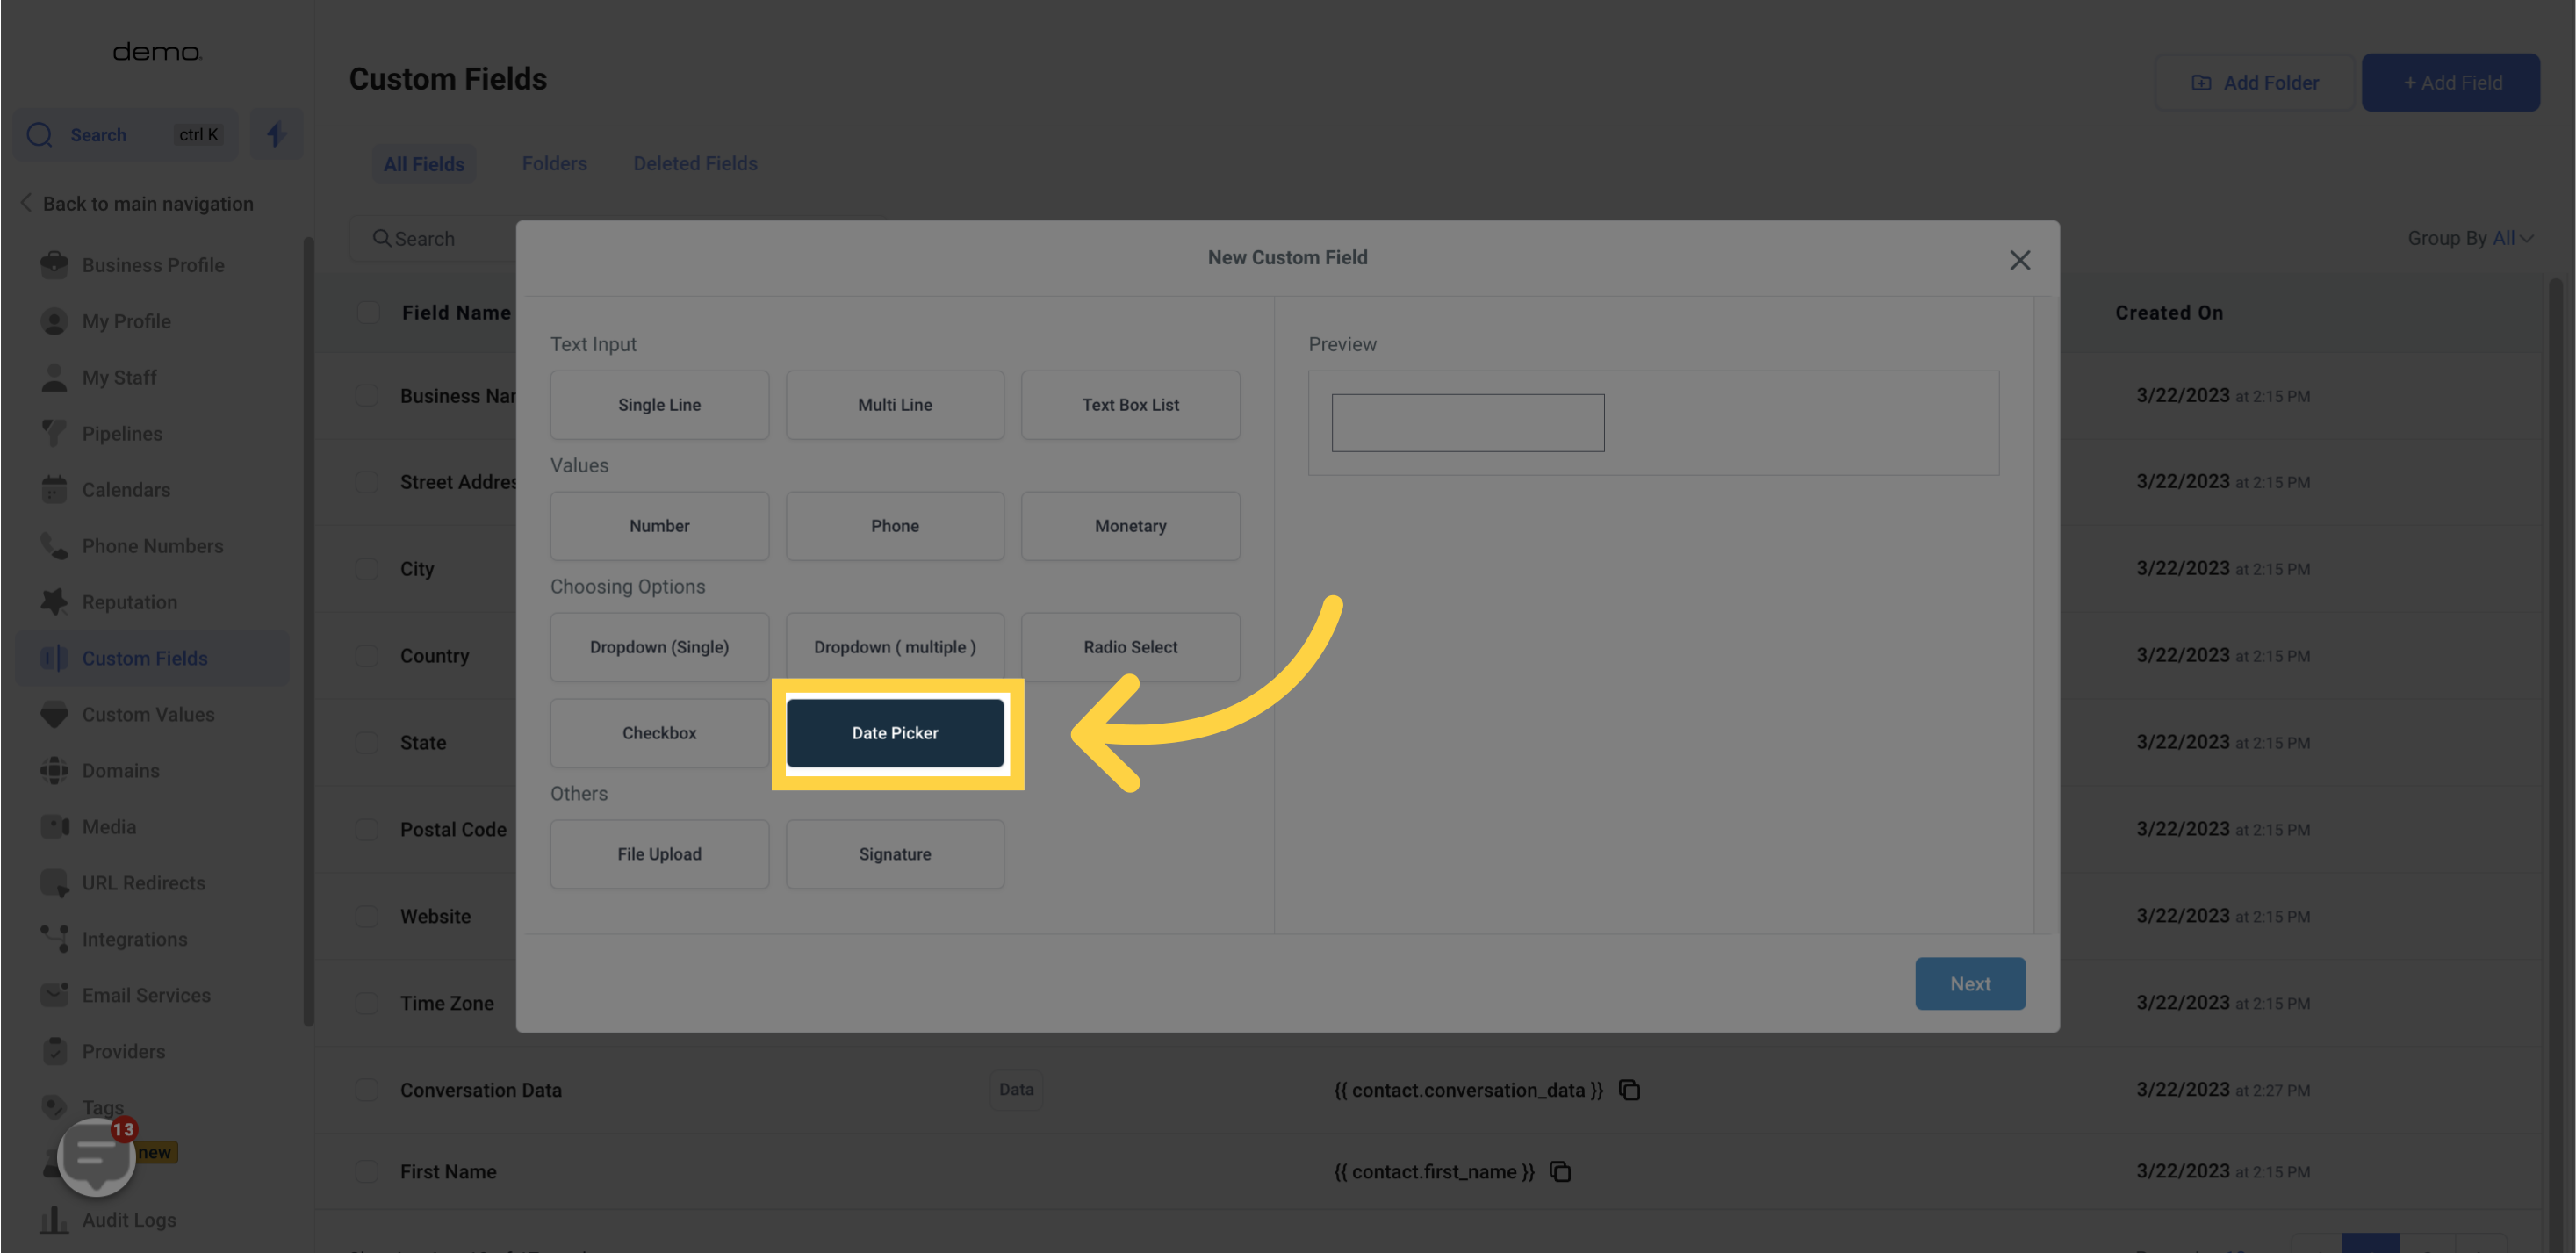Check the City row checkbox
2576x1253 pixels.
(367, 568)
